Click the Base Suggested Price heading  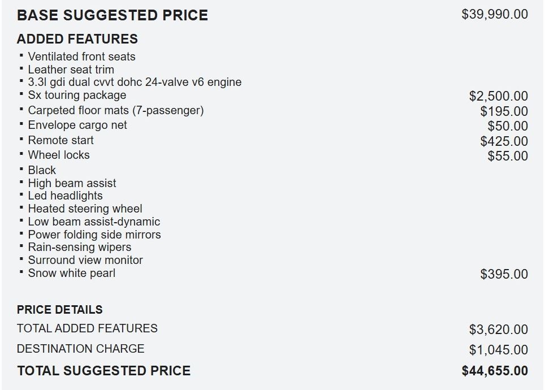pos(113,15)
